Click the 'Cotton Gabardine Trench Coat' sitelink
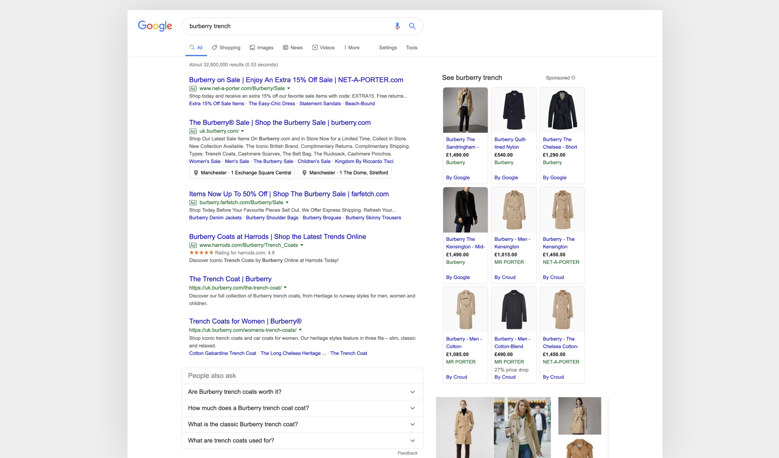Viewport: 779px width, 458px height. click(222, 353)
